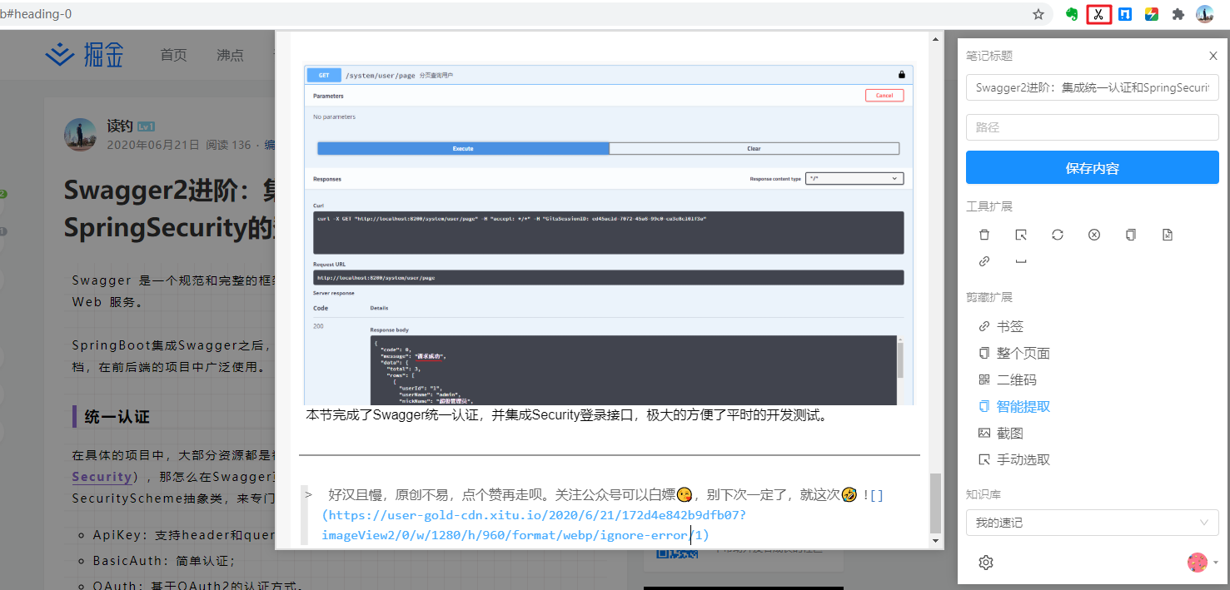
Task: Click the trash icon under 工具扩展
Action: pyautogui.click(x=984, y=235)
